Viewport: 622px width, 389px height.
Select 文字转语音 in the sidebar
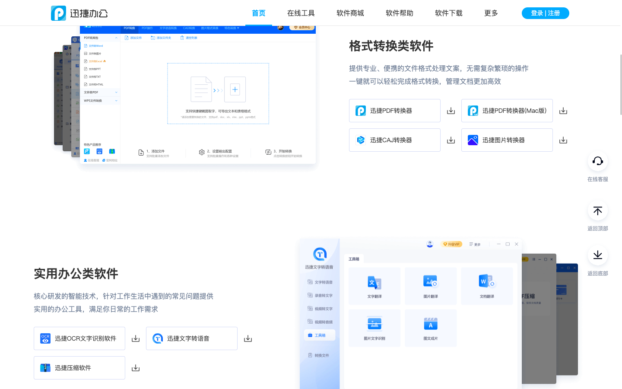pyautogui.click(x=322, y=283)
